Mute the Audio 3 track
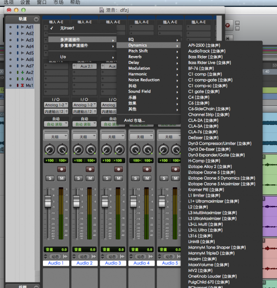This screenshot has width=277, height=288. coord(119,178)
